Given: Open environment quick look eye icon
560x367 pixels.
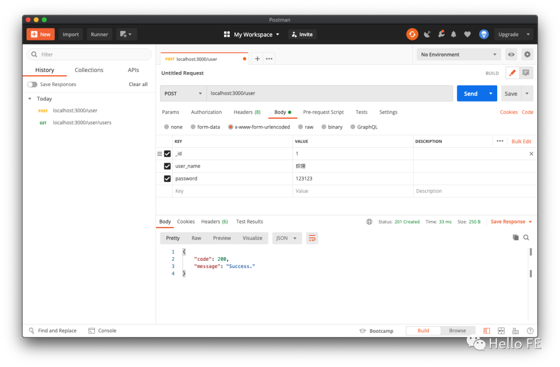Looking at the screenshot, I should click(x=511, y=54).
